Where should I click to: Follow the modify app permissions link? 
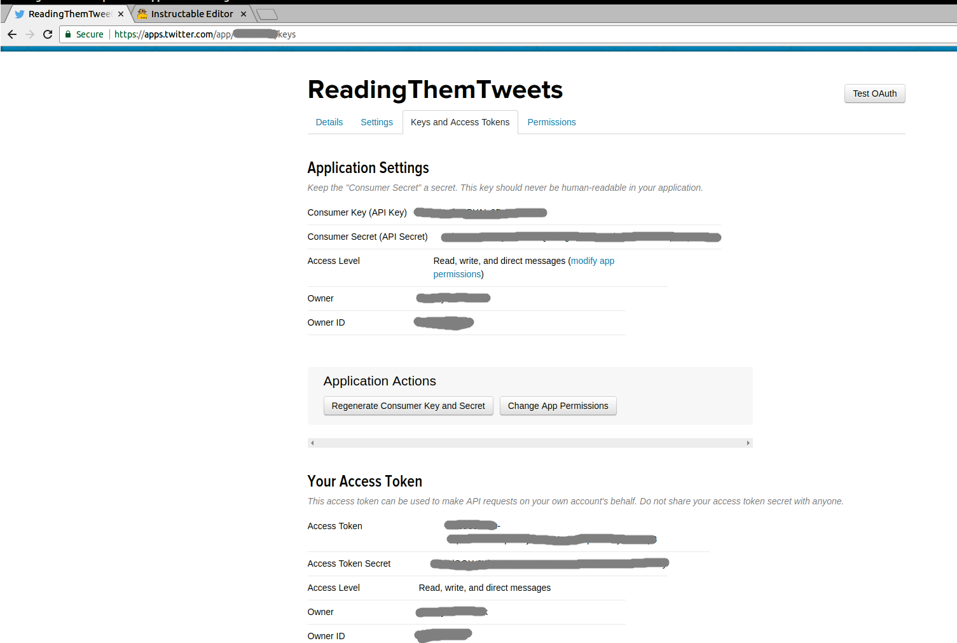point(524,268)
